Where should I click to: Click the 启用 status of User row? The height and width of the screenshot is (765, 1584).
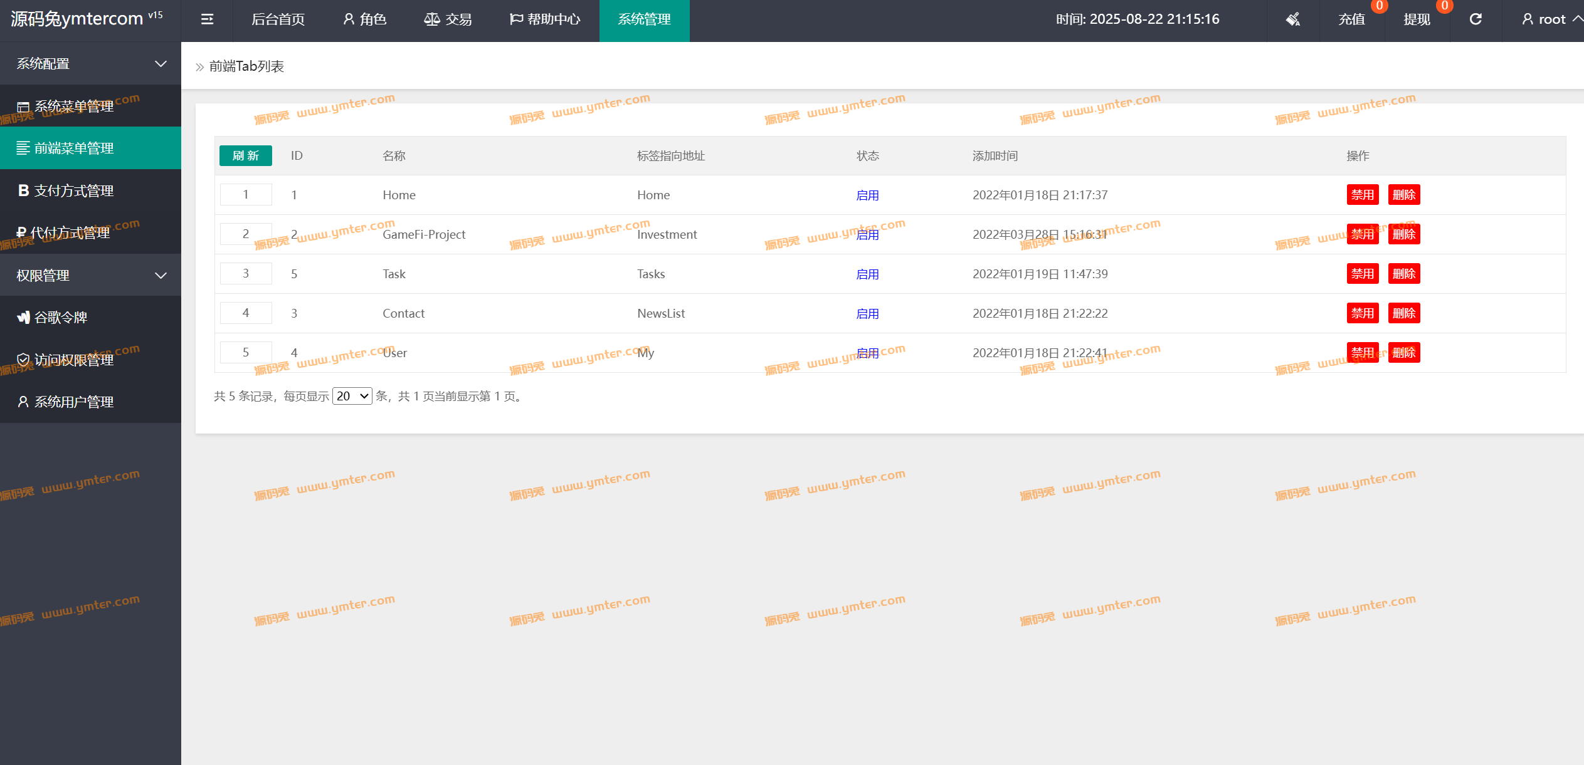pyautogui.click(x=867, y=353)
